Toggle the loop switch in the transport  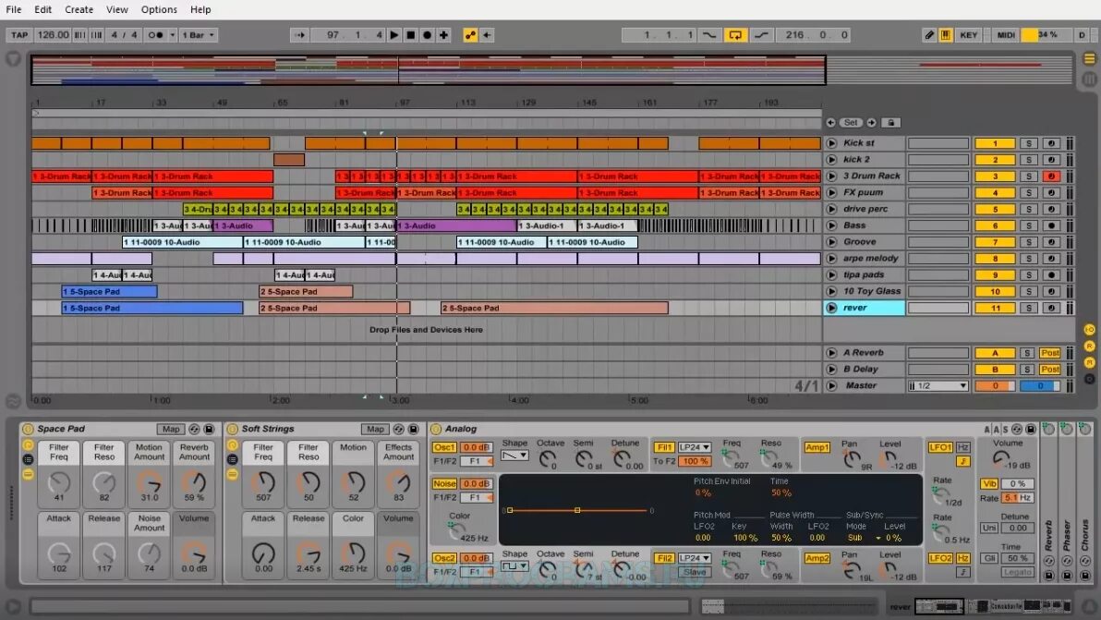point(735,34)
